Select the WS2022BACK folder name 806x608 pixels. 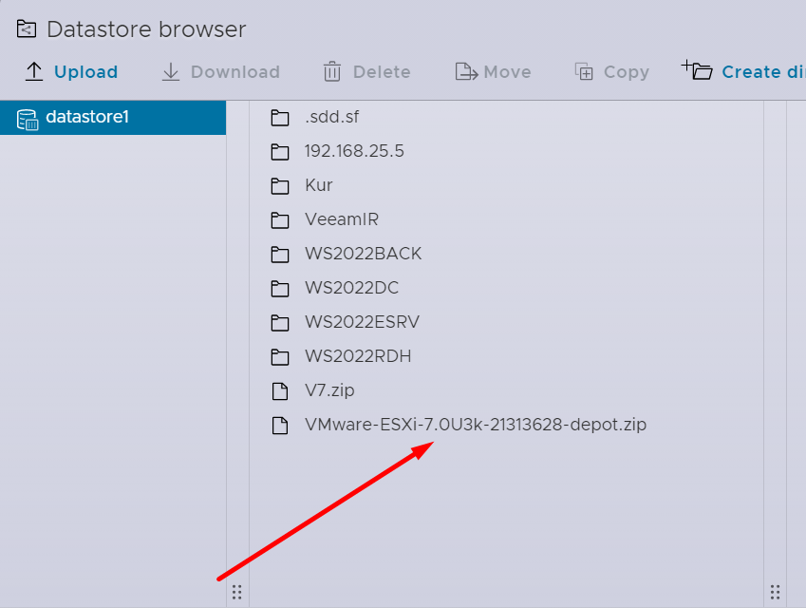[x=364, y=254]
